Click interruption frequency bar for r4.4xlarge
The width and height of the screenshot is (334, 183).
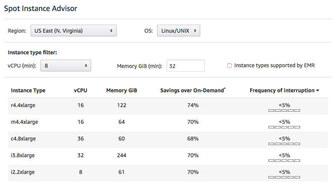pyautogui.click(x=284, y=110)
